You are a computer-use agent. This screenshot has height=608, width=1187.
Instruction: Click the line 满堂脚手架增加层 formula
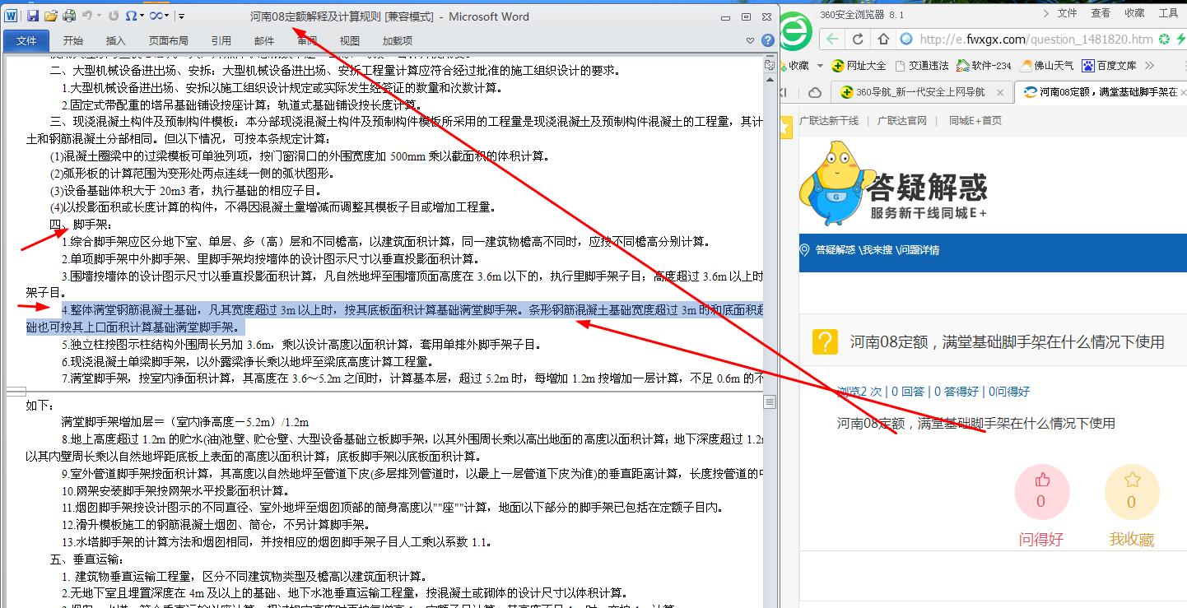click(x=185, y=422)
